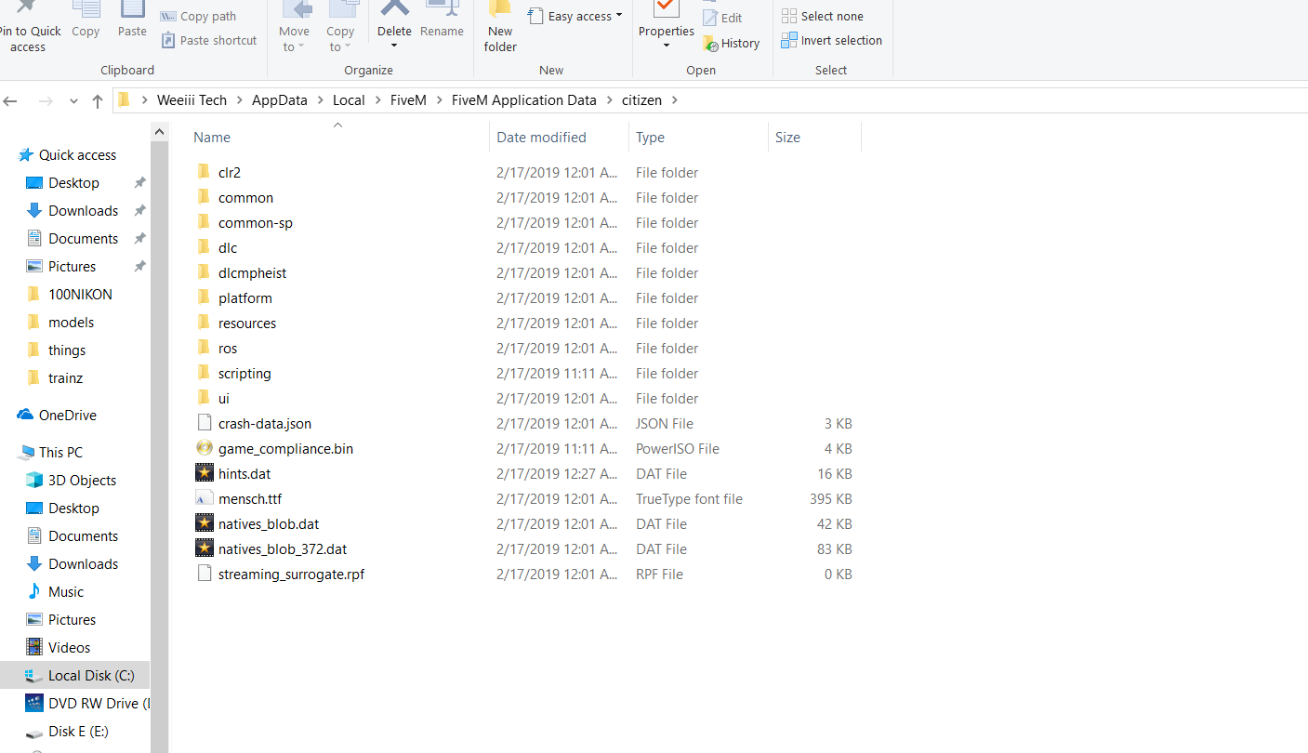This screenshot has height=753, width=1308.
Task: Click the FiveM breadcrumb in address bar
Action: [408, 100]
